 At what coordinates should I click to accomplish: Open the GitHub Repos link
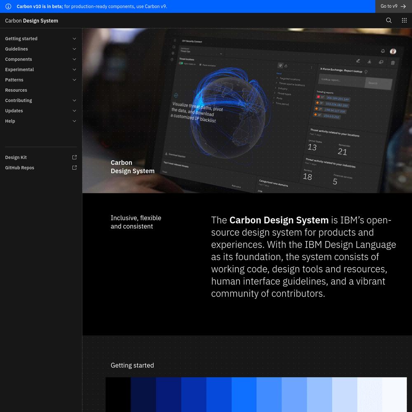41,167
